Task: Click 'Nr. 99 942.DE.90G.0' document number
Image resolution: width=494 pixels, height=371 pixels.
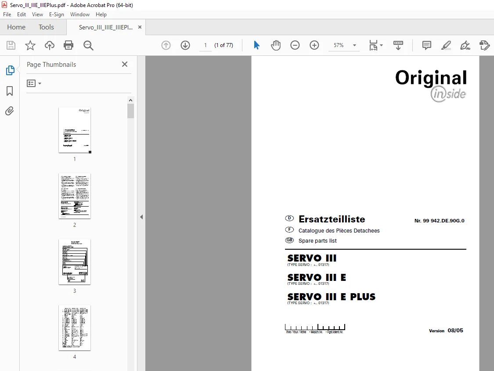Action: click(439, 221)
